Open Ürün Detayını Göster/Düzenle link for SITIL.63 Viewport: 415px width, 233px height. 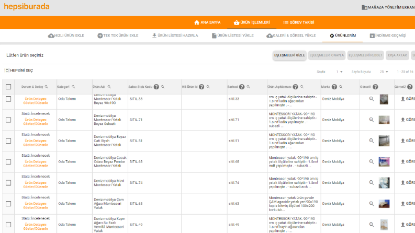(36, 205)
